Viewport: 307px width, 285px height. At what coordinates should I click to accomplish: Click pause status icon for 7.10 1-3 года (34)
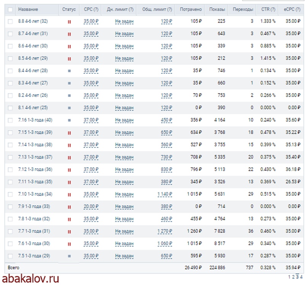(69, 195)
